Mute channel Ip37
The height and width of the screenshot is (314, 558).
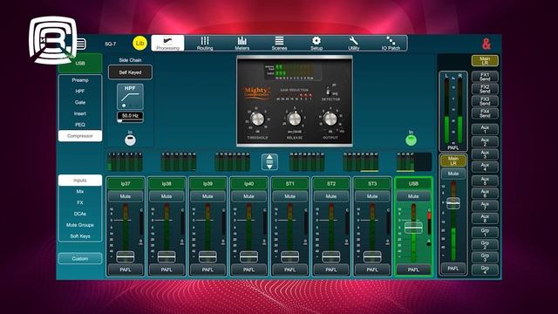click(x=126, y=196)
